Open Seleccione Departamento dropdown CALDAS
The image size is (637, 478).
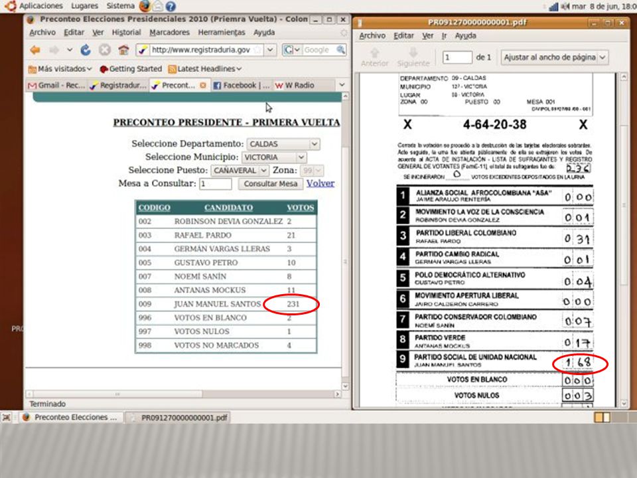pos(283,144)
